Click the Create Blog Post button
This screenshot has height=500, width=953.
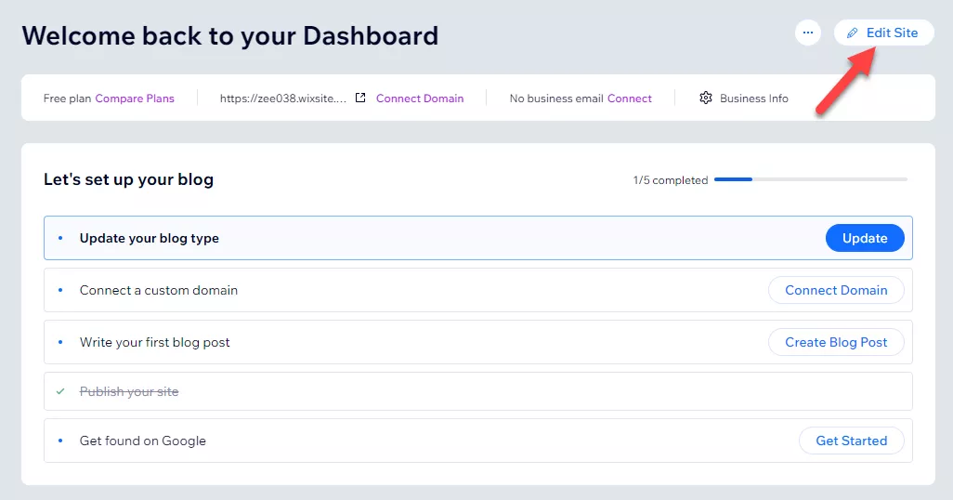835,342
